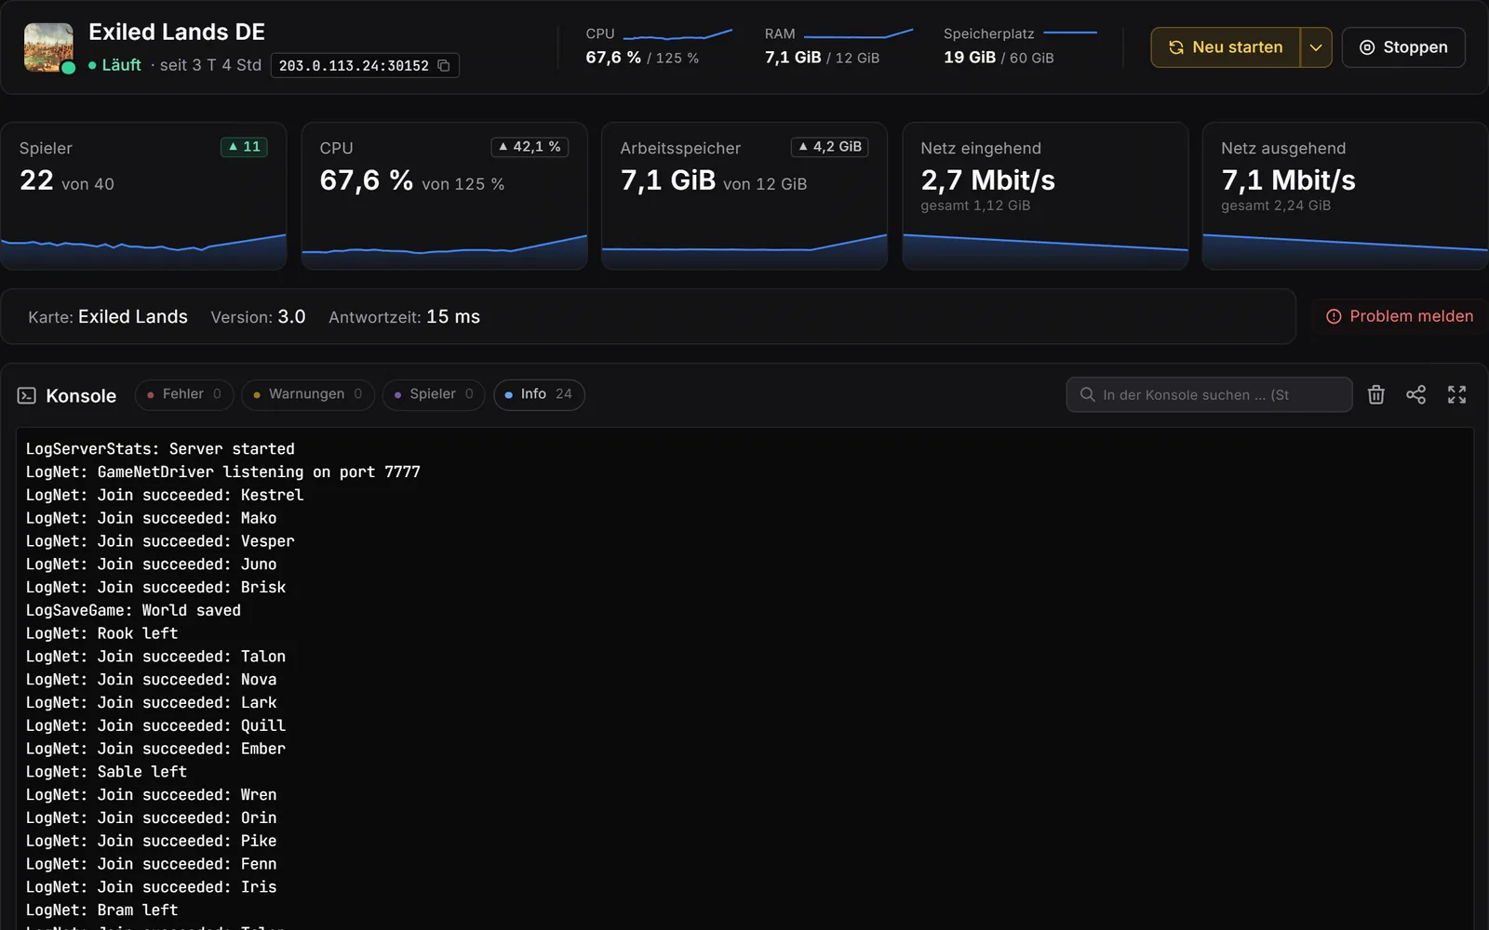The height and width of the screenshot is (930, 1489).
Task: Toggle the Spieler log filter
Action: [434, 394]
